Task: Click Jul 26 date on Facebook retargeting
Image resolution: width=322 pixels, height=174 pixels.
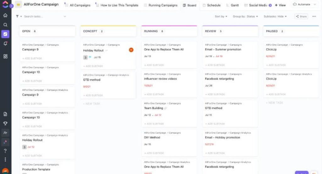Action: (x=208, y=86)
